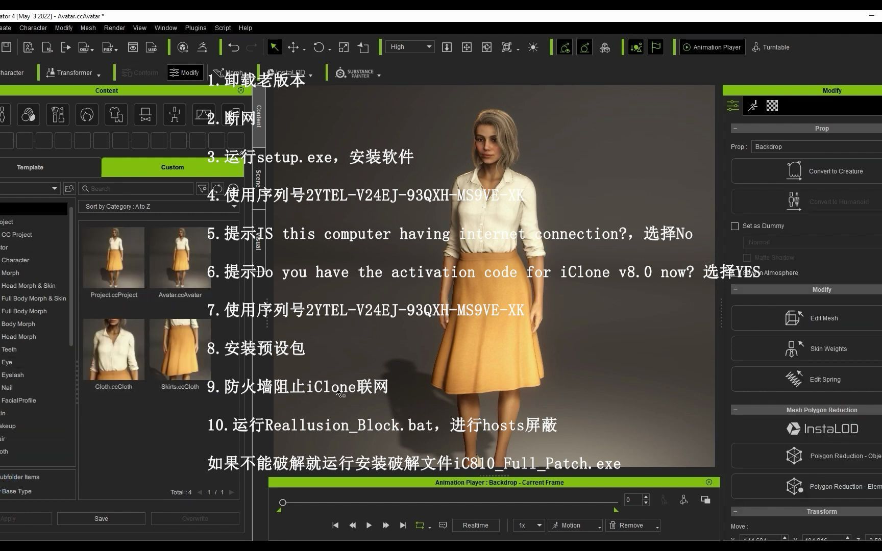Open the playback speed 1x dropdown
Viewport: 882px width, 551px height.
(528, 525)
